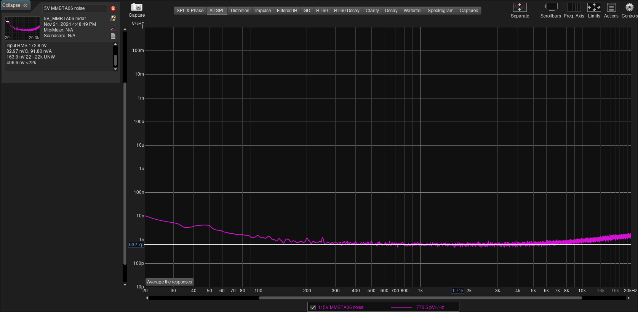
Task: Open the GD tab
Action: 307,11
